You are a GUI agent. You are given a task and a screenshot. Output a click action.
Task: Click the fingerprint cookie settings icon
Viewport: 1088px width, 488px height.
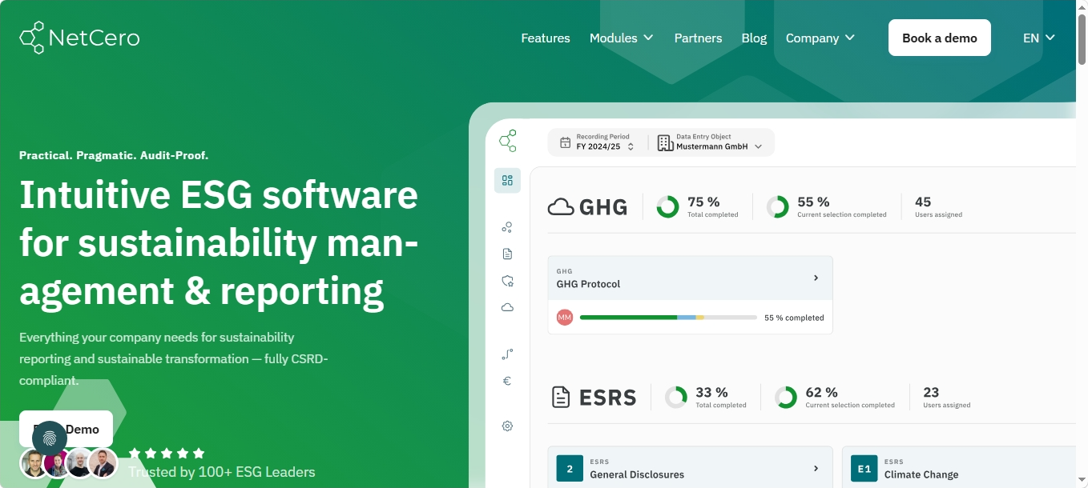[x=50, y=438]
